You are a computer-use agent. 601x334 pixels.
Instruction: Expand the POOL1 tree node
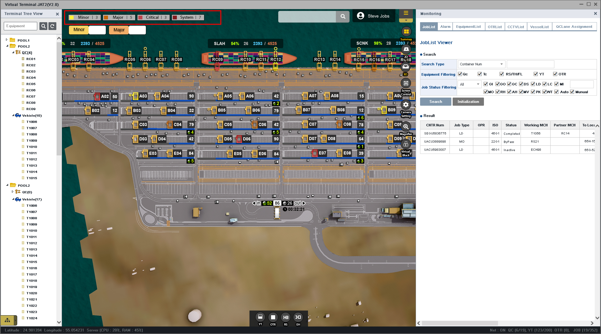coord(7,40)
